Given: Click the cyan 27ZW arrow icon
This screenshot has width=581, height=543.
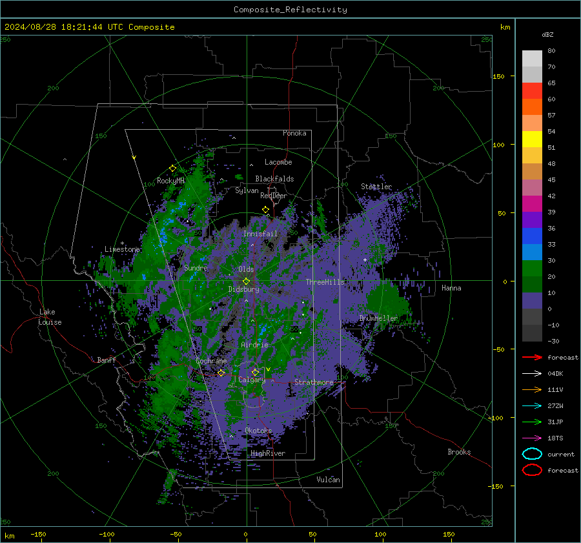Looking at the screenshot, I should click(x=532, y=406).
